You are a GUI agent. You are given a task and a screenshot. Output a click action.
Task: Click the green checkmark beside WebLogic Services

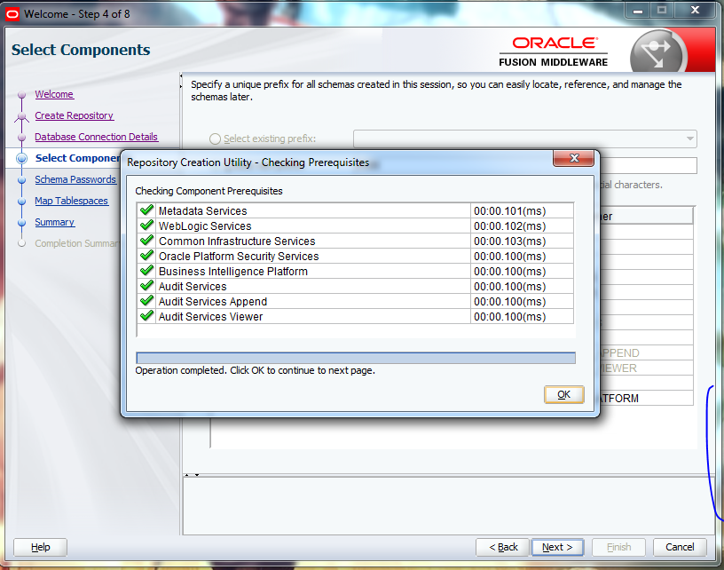[x=146, y=226]
